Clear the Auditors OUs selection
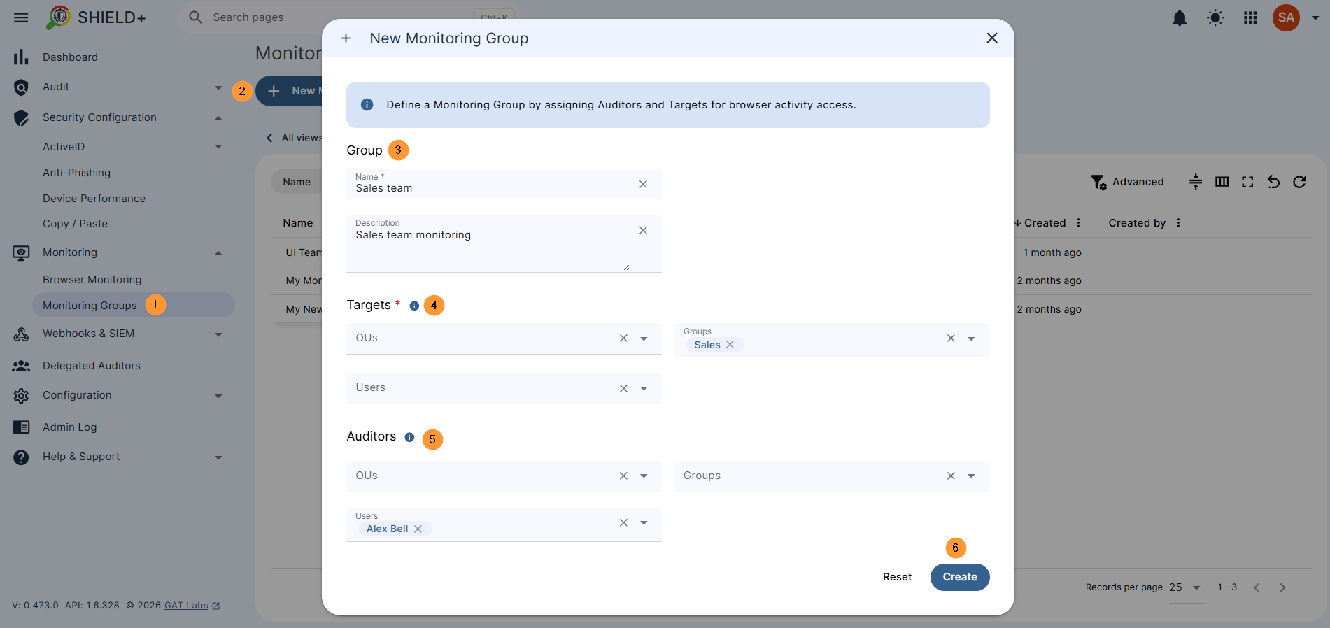 pos(623,476)
